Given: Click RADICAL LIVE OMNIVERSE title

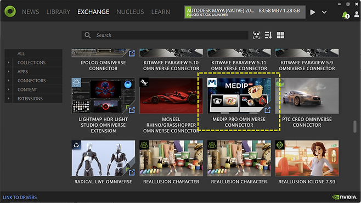Looking at the screenshot, I should pyautogui.click(x=103, y=182).
